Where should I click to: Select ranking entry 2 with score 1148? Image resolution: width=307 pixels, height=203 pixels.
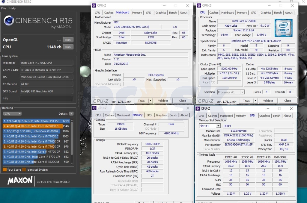37,126
